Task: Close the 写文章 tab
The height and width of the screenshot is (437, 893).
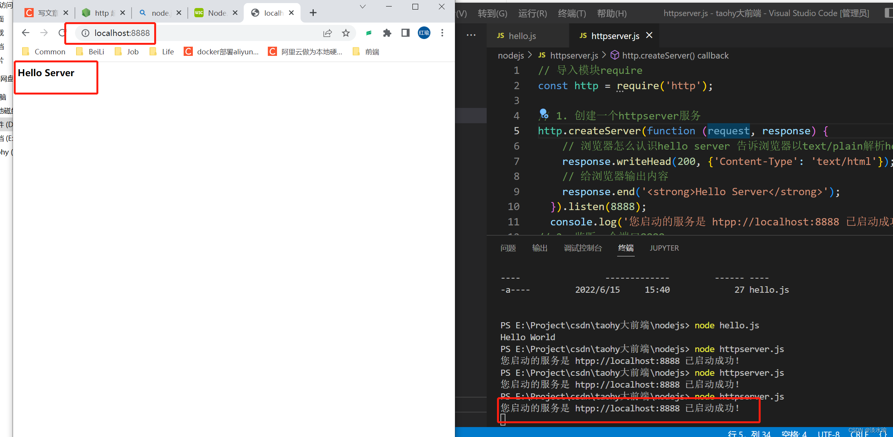Action: (x=66, y=13)
